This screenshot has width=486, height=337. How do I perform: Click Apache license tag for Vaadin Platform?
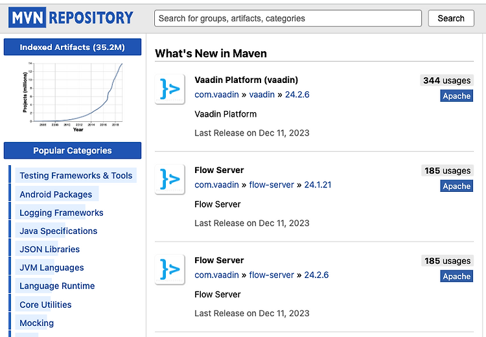click(457, 96)
